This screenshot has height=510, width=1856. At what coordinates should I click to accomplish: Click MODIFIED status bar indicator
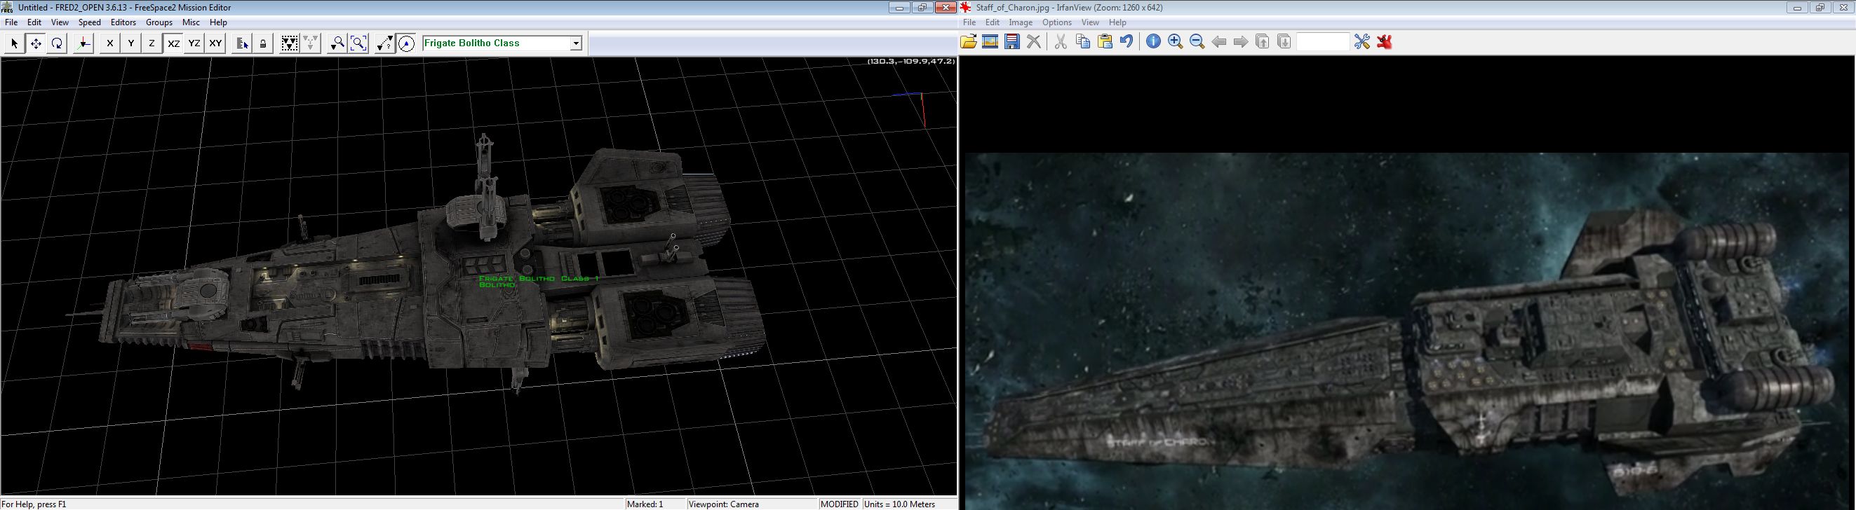840,504
